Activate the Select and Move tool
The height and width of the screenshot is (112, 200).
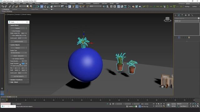tap(42, 7)
